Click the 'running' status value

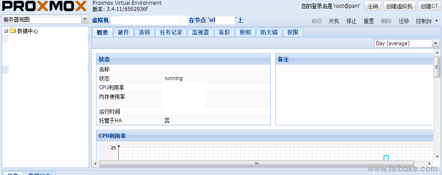tap(174, 78)
